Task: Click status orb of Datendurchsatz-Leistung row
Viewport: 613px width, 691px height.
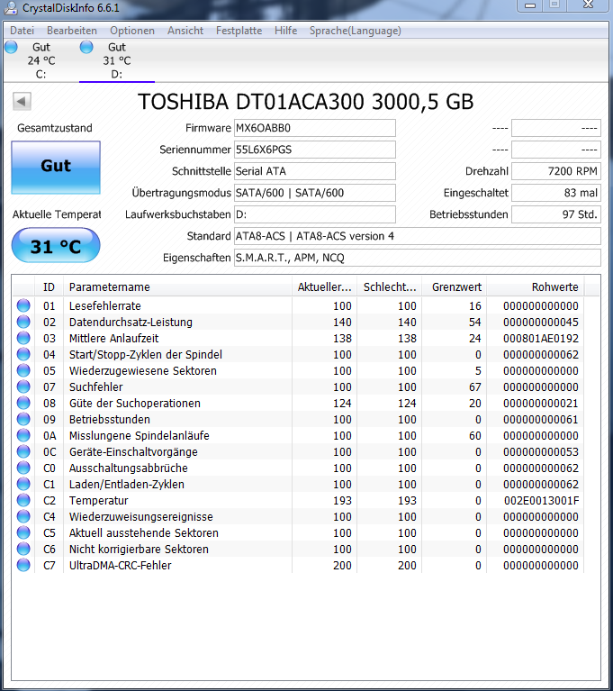Action: pyautogui.click(x=23, y=322)
